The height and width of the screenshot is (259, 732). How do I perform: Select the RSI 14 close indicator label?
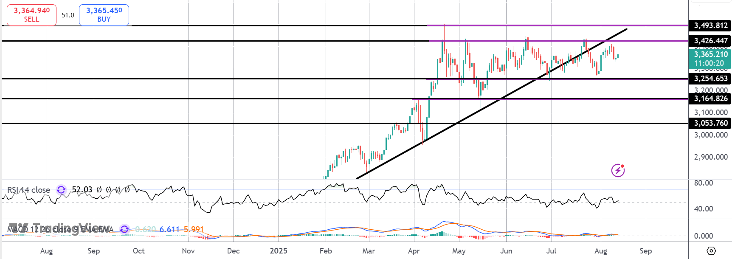28,190
